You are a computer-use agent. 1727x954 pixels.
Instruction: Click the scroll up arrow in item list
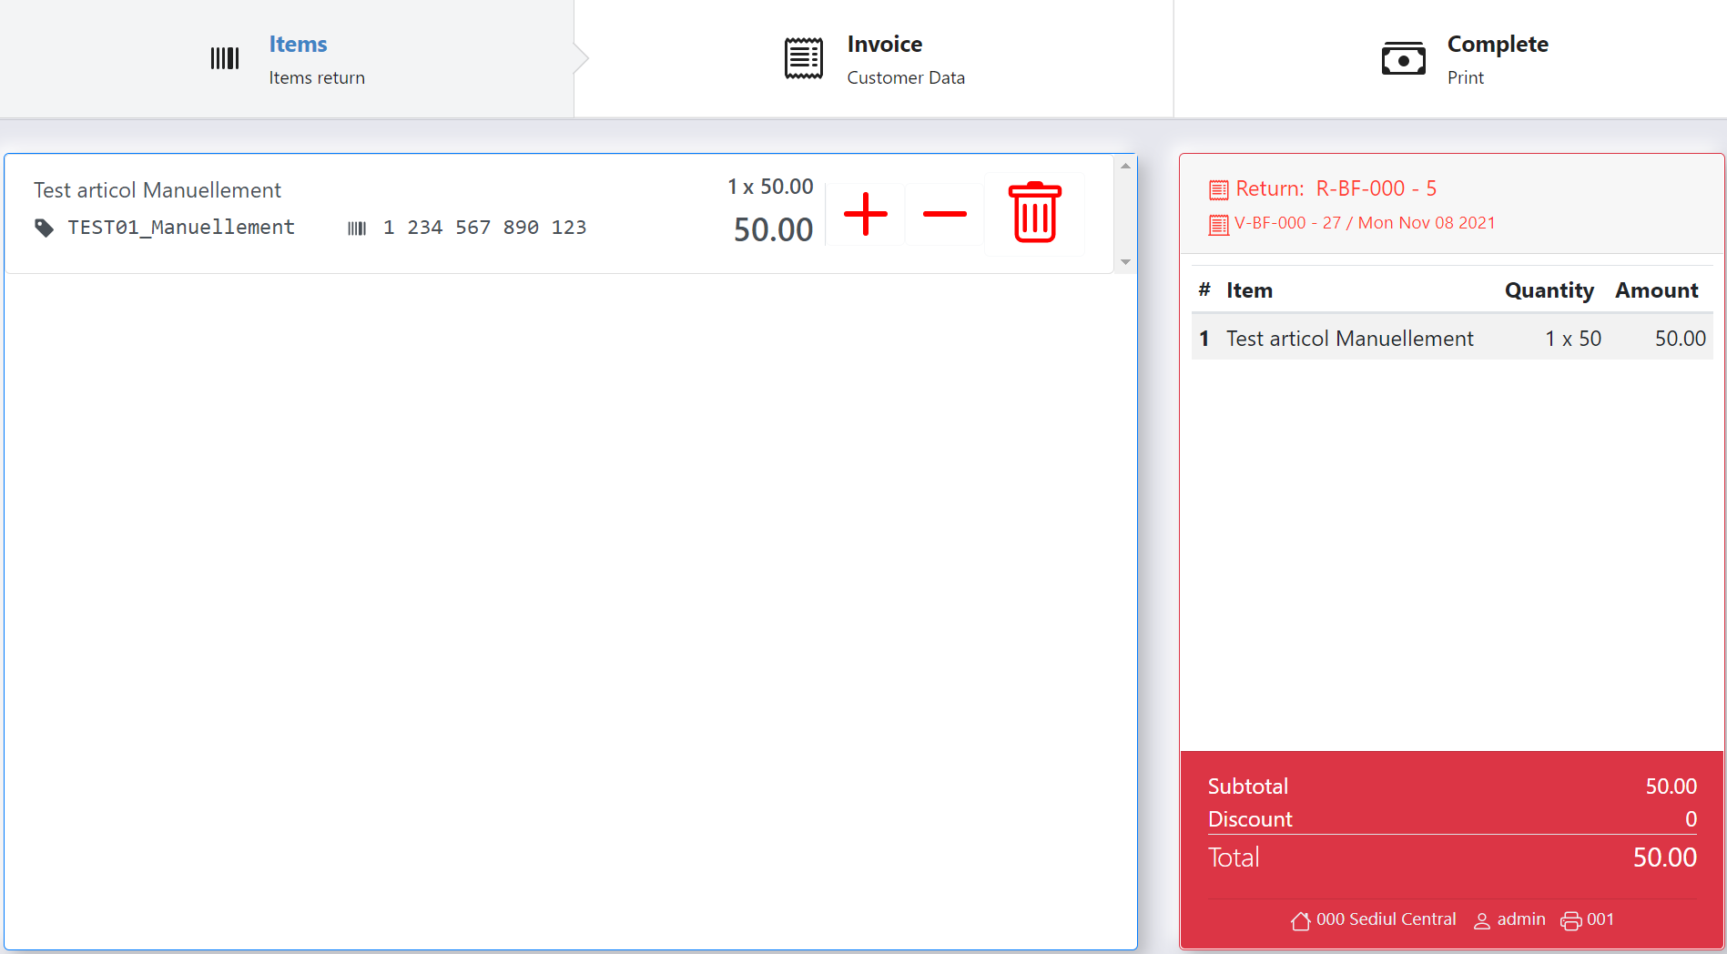[x=1125, y=166]
